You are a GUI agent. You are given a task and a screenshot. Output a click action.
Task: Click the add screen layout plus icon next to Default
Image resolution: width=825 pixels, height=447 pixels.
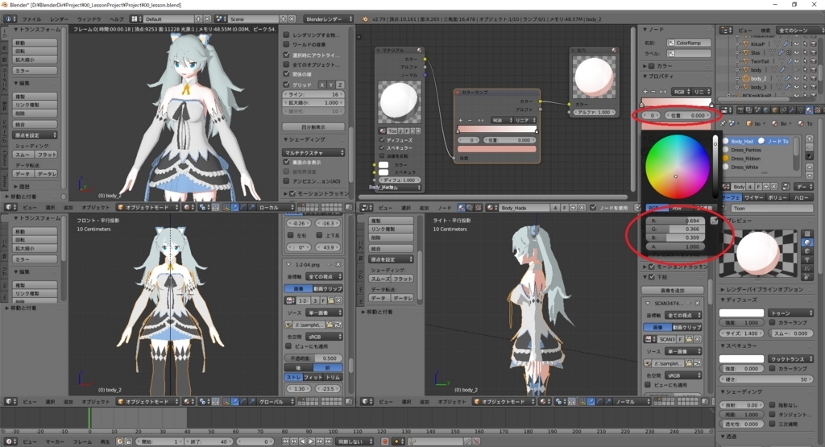[x=199, y=19]
